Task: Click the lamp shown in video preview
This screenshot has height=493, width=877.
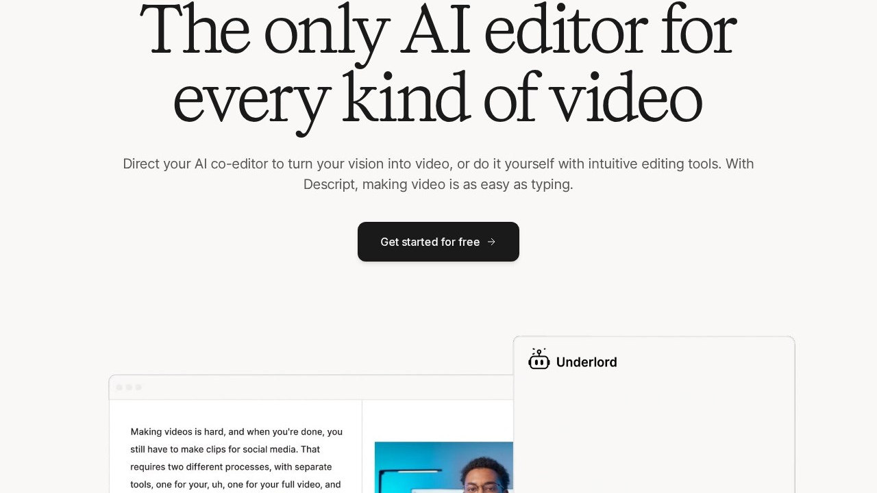Action: (411, 478)
